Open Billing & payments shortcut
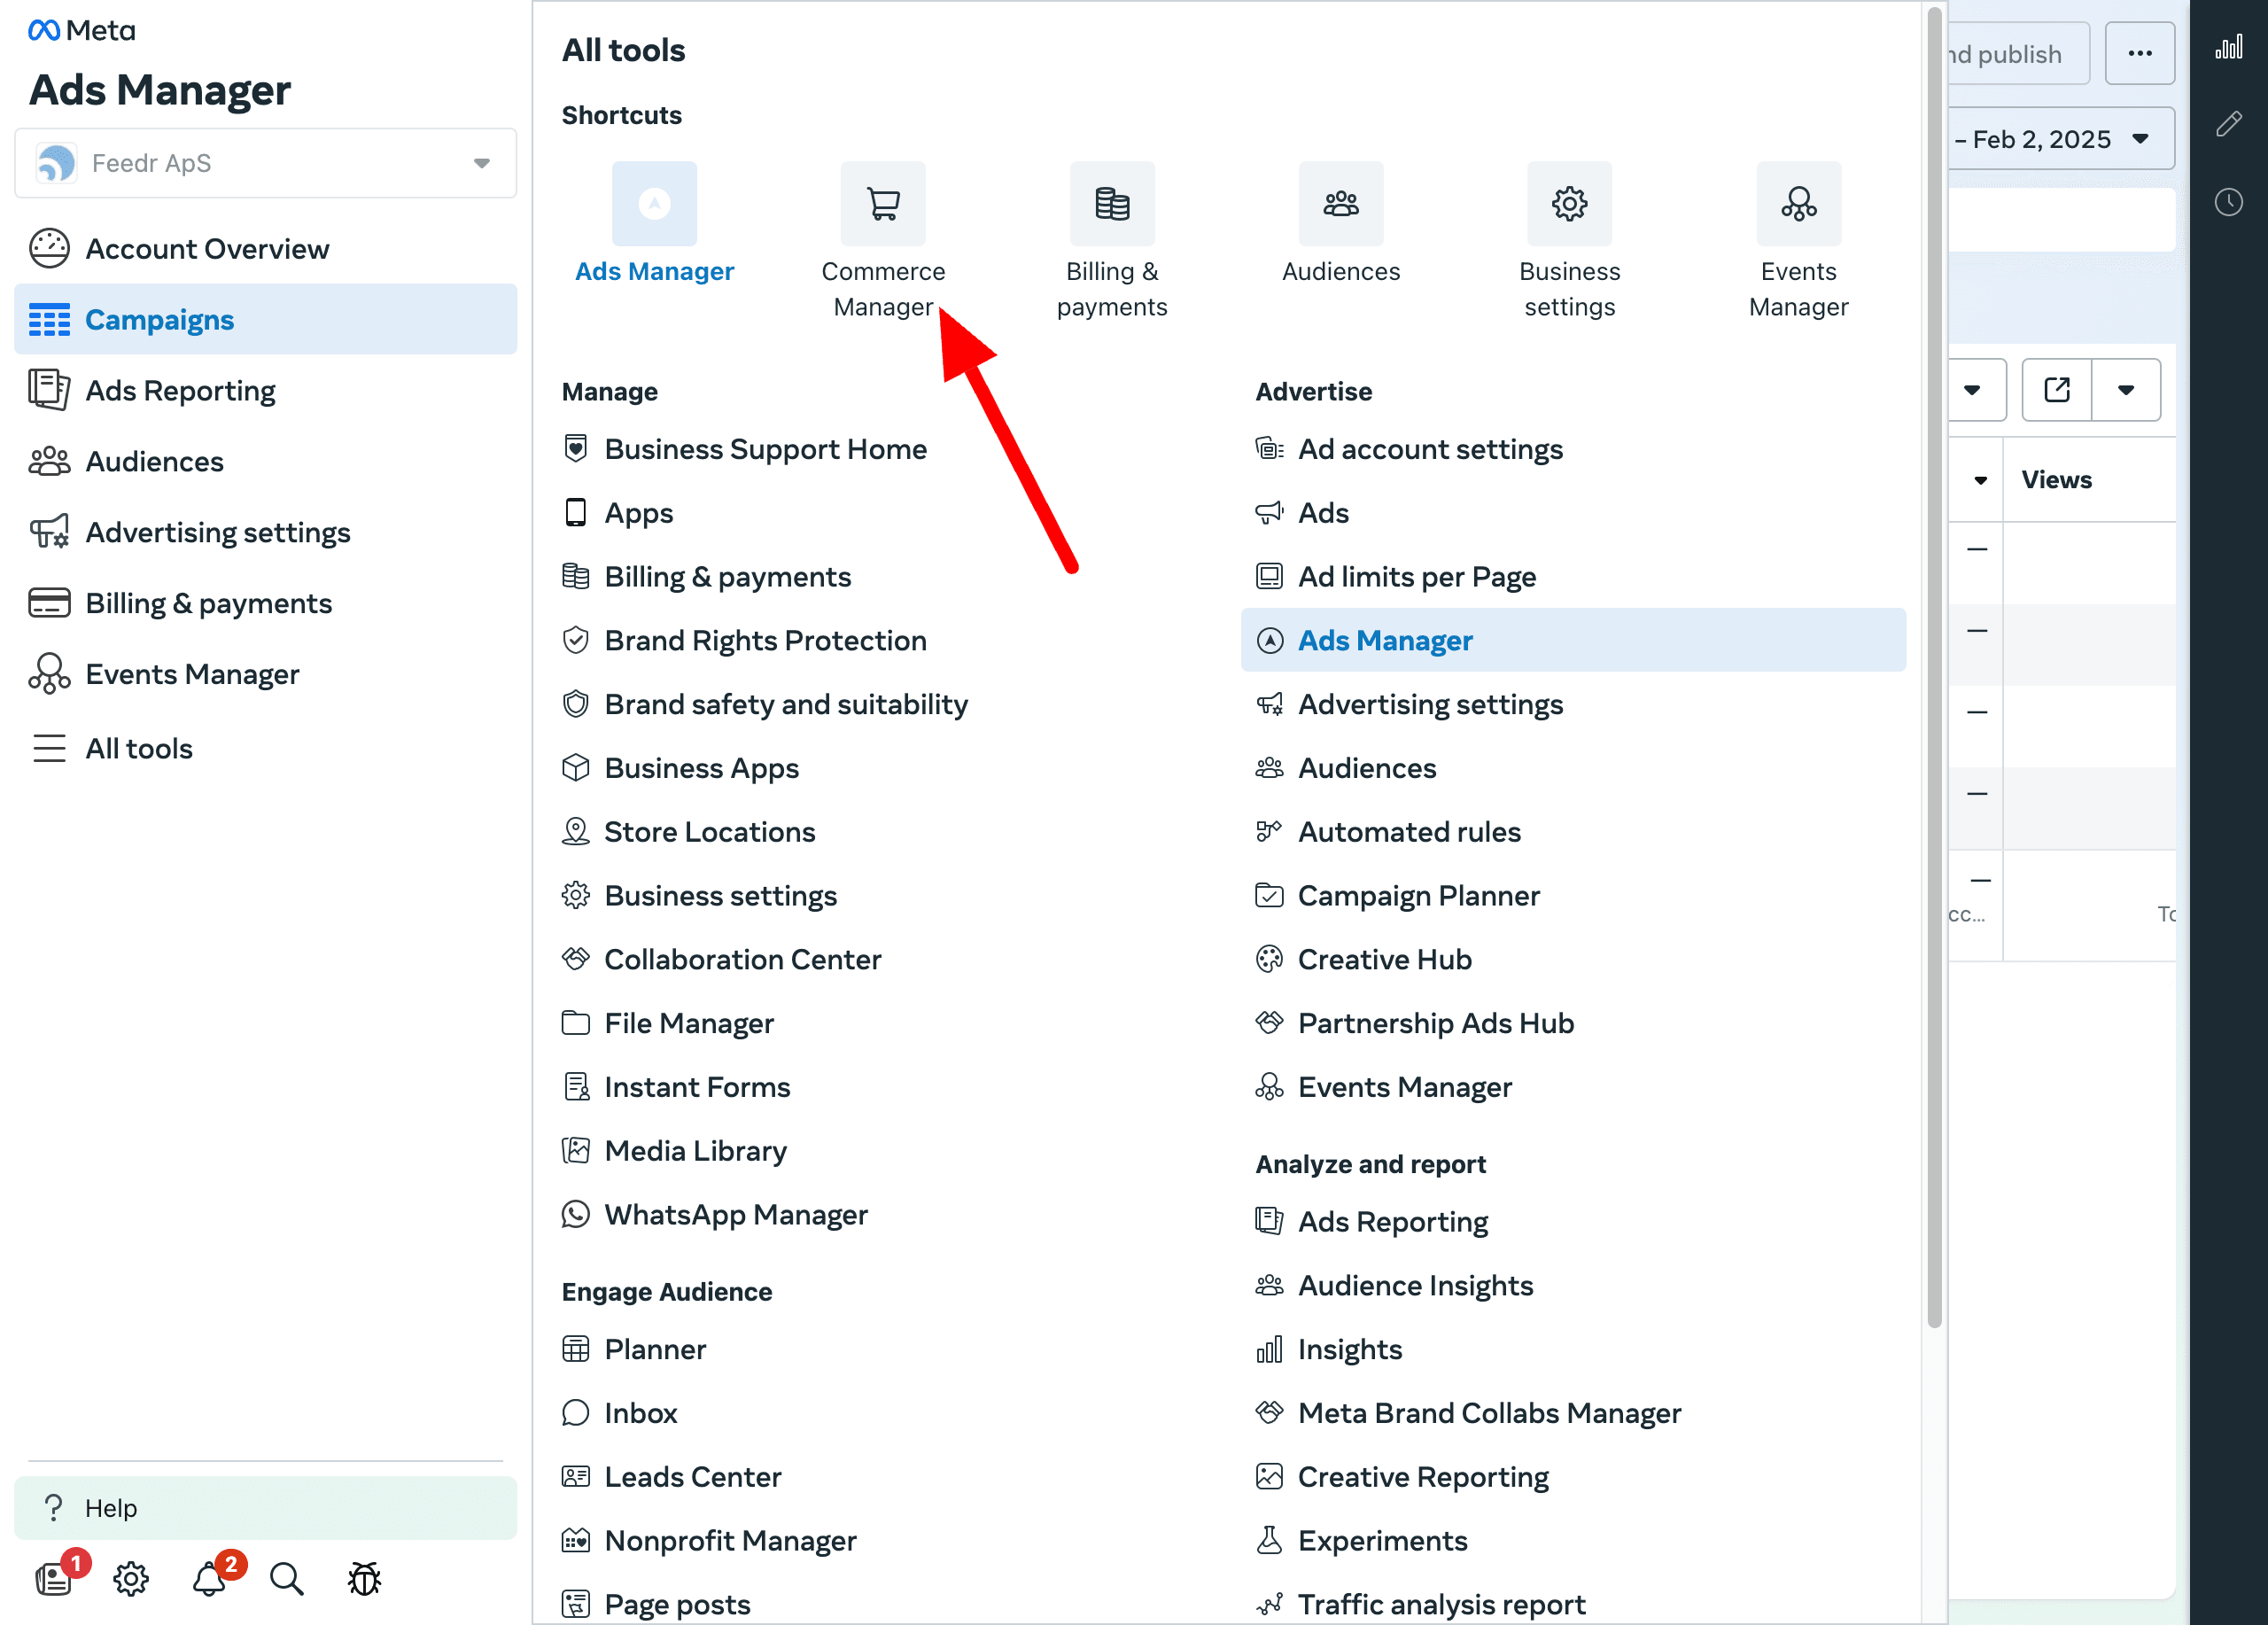The width and height of the screenshot is (2268, 1625). 1112,204
